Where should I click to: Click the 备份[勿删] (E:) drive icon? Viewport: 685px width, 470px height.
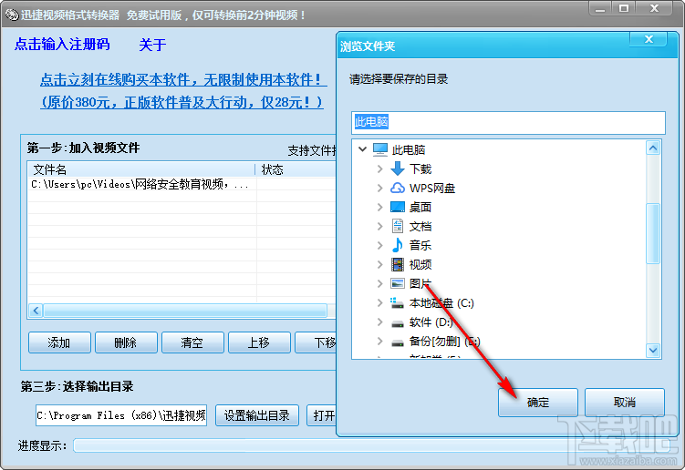tap(398, 342)
